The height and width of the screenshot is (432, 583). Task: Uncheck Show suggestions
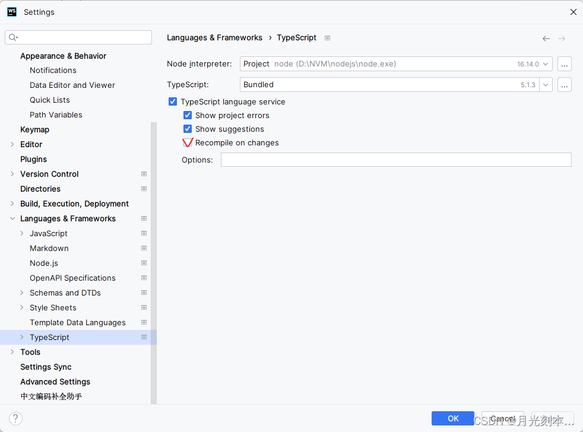click(188, 129)
